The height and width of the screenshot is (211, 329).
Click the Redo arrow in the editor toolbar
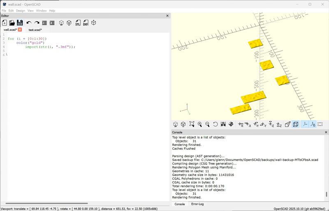coord(37,23)
